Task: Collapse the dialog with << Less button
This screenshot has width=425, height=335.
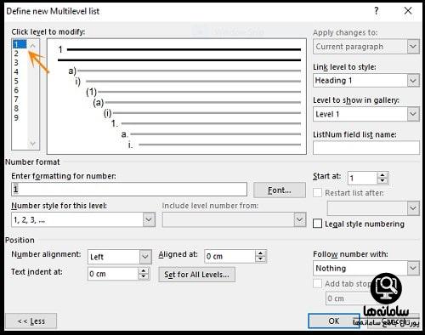Action: [31, 321]
